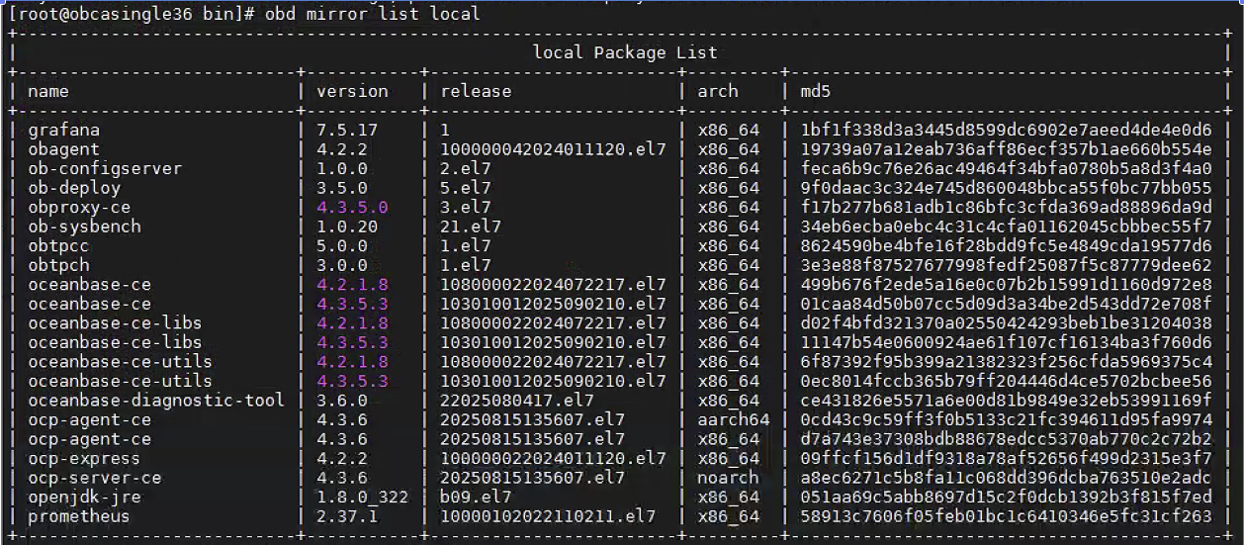Click the md5 starting with '1bf1f338'
Viewport: 1244px width, 545px height.
tap(1006, 130)
